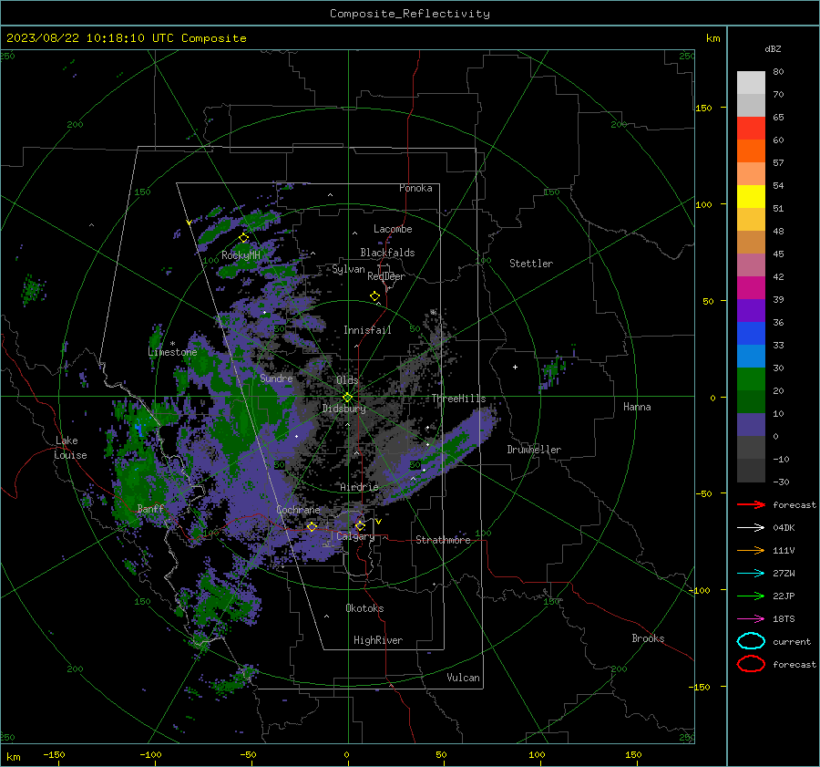Select the RedDeer city label
This screenshot has width=820, height=767.
386,276
